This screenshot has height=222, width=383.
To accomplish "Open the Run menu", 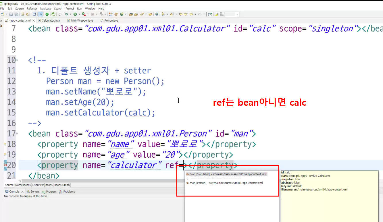I will (x=80, y=9).
